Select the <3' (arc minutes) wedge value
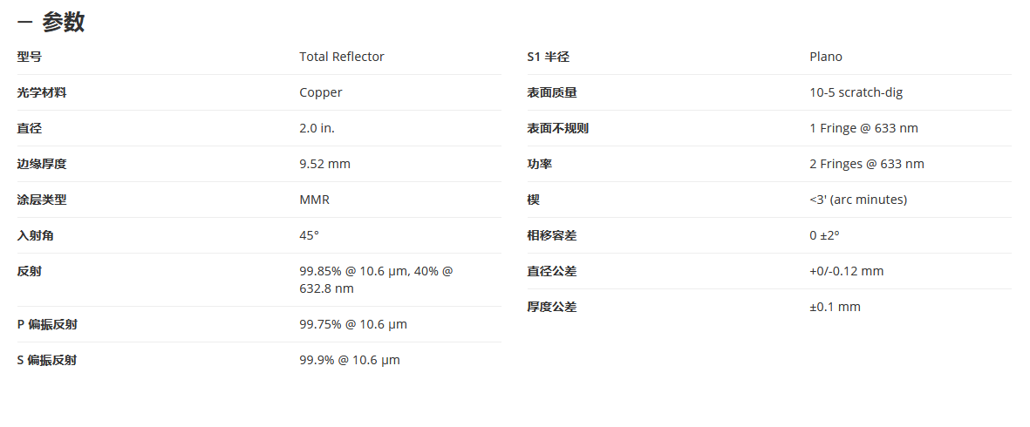Image resolution: width=1030 pixels, height=427 pixels. pyautogui.click(x=858, y=200)
